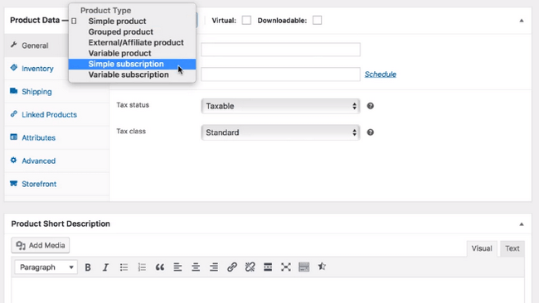Insert a numbered list
This screenshot has height=303, width=539.
(142, 267)
